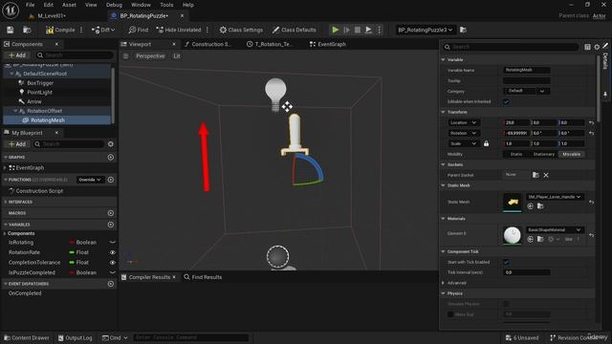Open the Asset menu

tap(69, 5)
